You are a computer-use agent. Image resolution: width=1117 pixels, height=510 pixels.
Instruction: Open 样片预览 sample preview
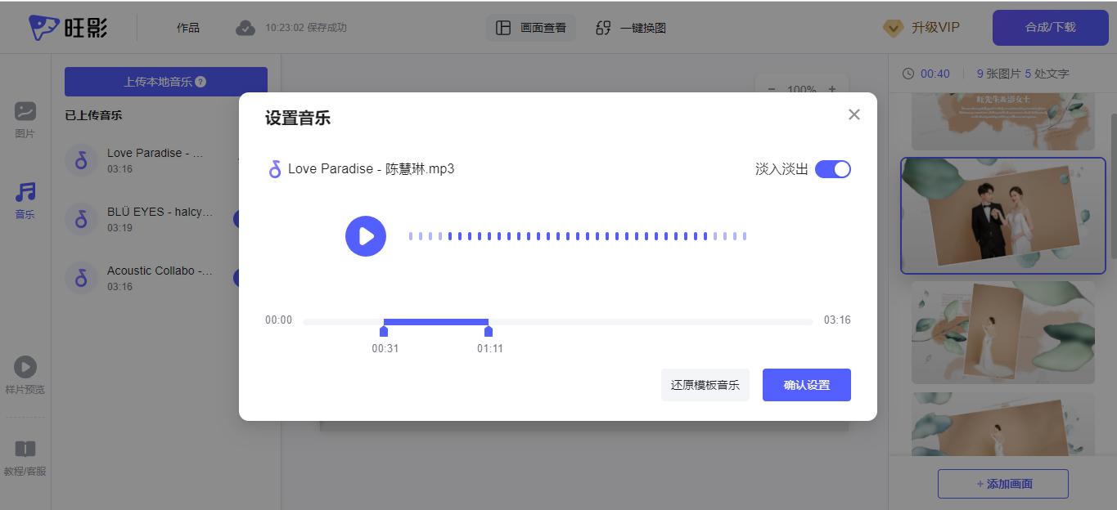25,375
